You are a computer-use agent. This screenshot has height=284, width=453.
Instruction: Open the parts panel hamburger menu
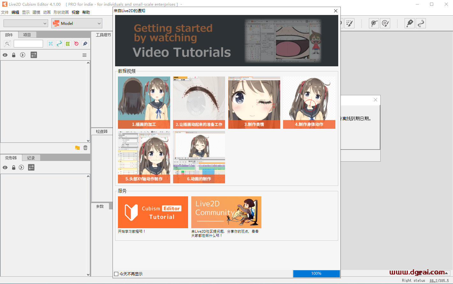[84, 55]
